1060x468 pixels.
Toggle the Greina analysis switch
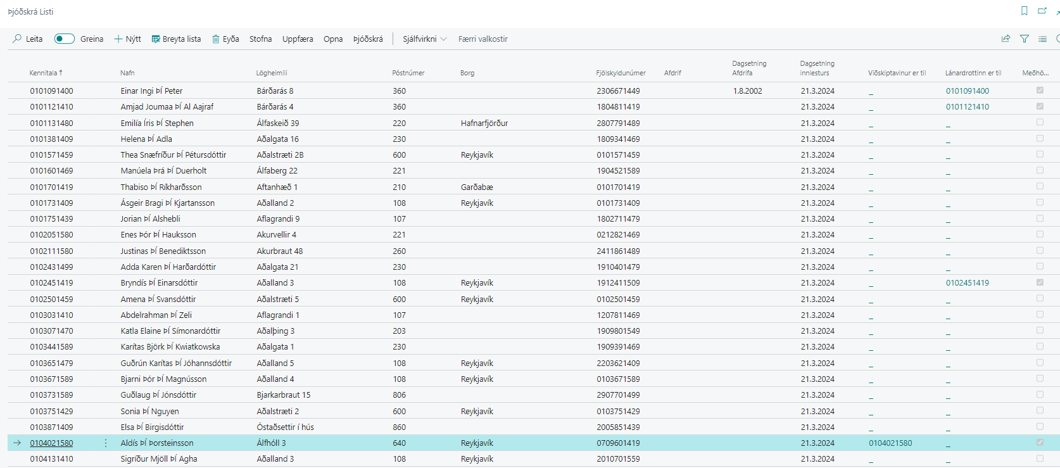pyautogui.click(x=64, y=39)
